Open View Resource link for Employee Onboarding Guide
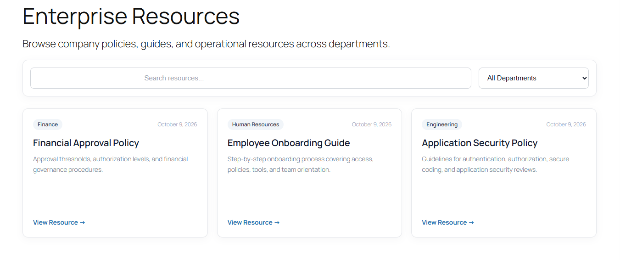 pyautogui.click(x=253, y=222)
